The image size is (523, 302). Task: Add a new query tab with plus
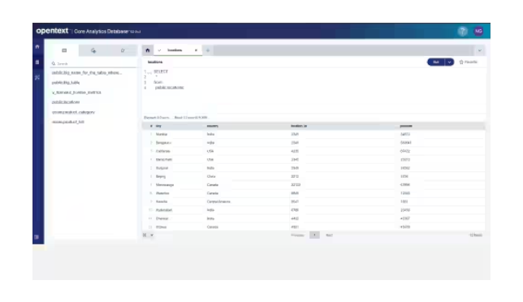[x=208, y=50]
